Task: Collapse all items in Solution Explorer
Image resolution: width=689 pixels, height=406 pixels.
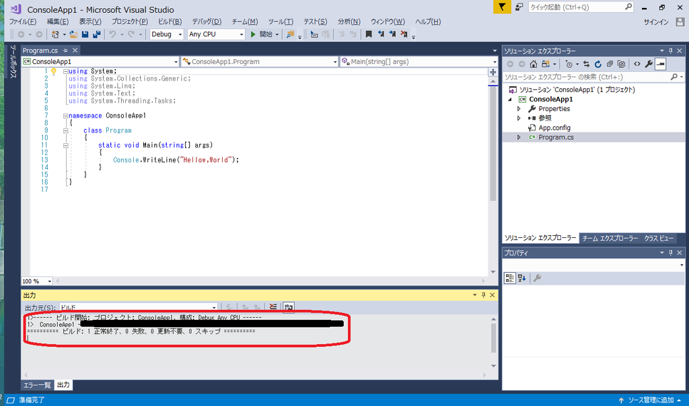Action: click(610, 64)
